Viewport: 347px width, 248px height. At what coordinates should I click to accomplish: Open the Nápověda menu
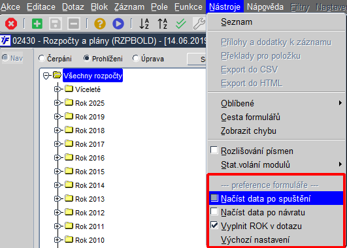tap(265, 7)
